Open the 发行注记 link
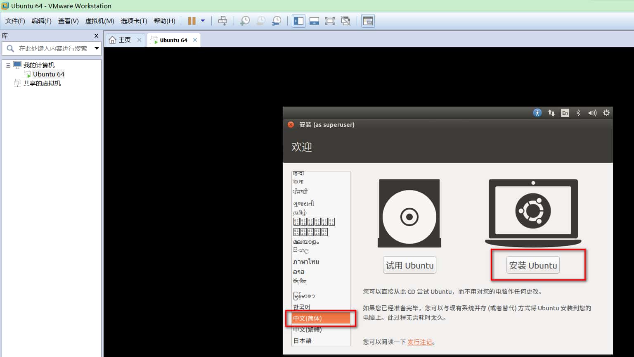Screen dimensions: 634x357 [419, 342]
